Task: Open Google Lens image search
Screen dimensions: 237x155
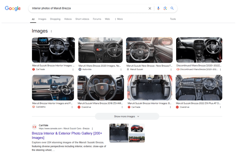Action: pyautogui.click(x=165, y=8)
